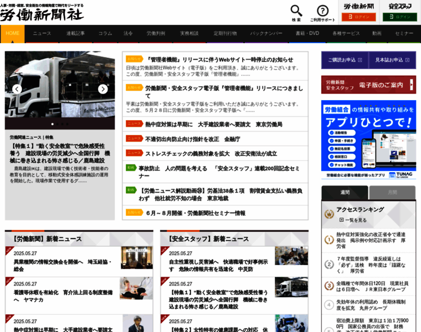
Task: Open 宿泊費上限額 東京は１泊１万900円 article
Action: click(372, 324)
